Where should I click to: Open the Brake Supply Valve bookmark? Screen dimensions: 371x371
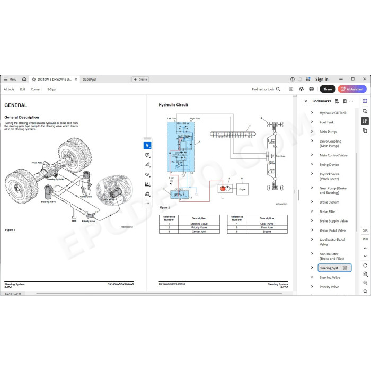tap(333, 221)
